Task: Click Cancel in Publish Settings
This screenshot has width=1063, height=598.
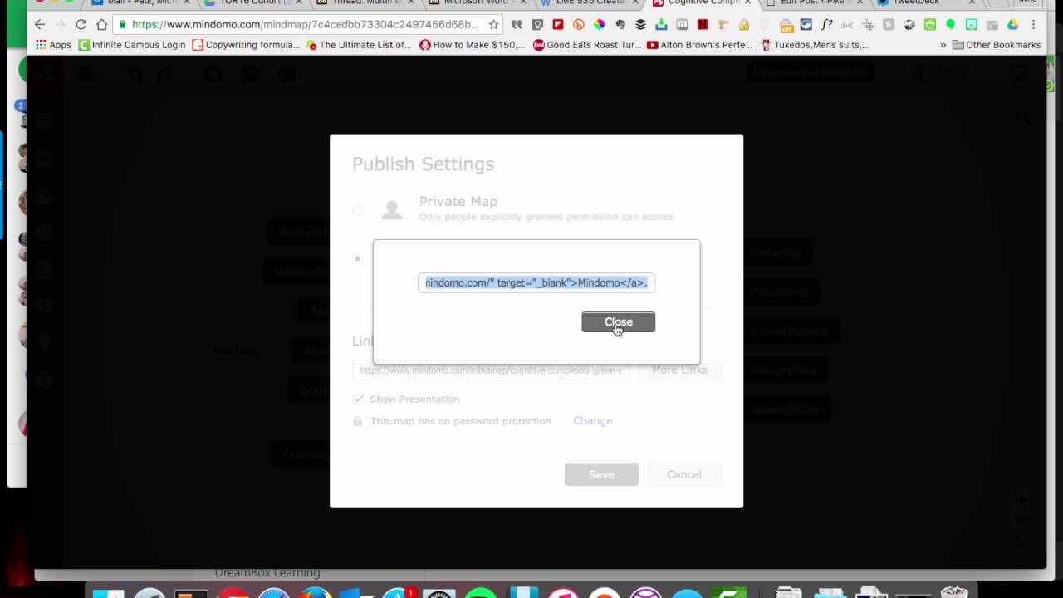Action: (683, 474)
